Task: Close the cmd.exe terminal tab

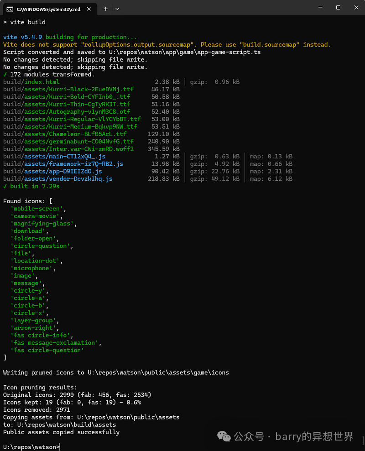Action: [89, 9]
